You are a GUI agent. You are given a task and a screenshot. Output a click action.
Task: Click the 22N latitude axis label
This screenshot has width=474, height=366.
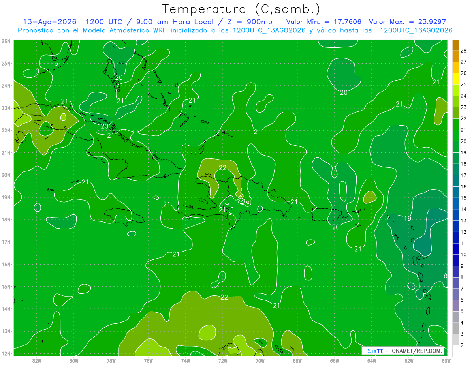tap(6, 130)
